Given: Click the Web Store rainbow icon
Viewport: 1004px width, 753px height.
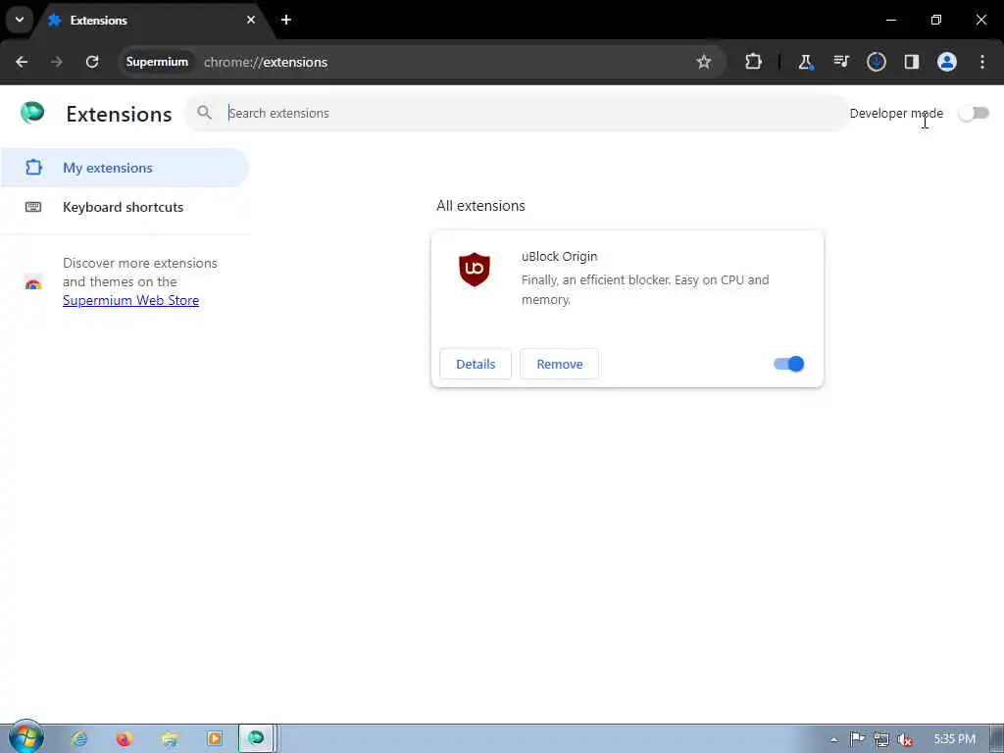Looking at the screenshot, I should point(33,281).
